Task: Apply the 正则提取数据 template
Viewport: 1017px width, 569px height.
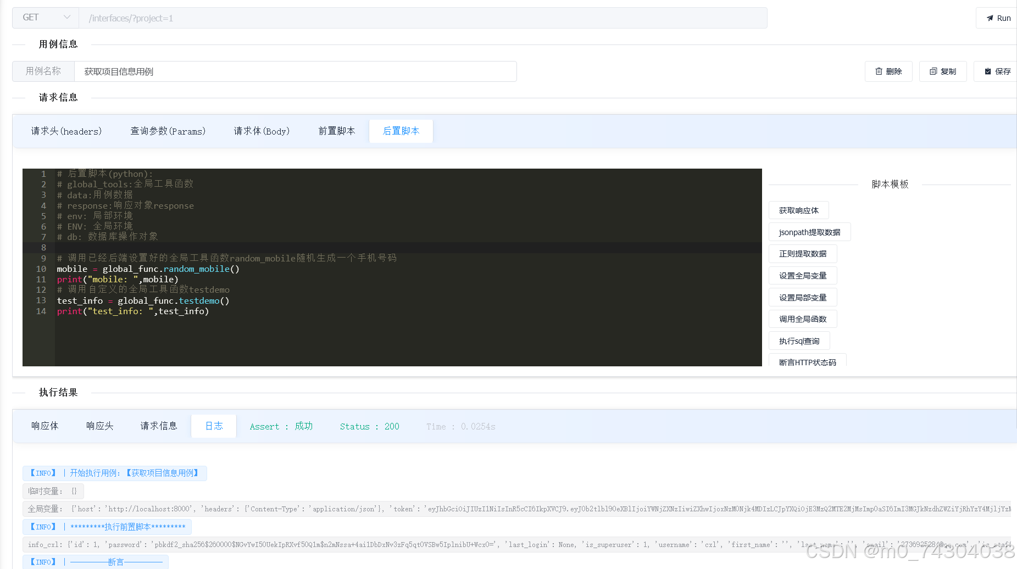Action: [x=802, y=253]
